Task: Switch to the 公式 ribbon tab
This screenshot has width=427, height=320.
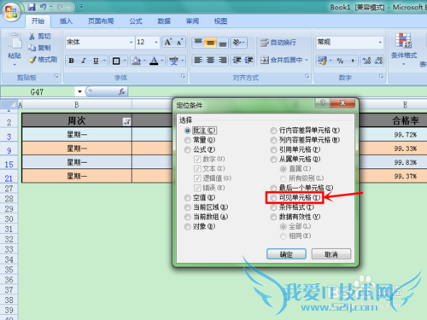Action: 136,21
